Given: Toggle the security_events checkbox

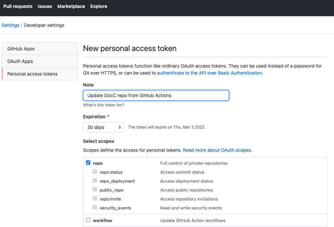Looking at the screenshot, I should coord(95,207).
